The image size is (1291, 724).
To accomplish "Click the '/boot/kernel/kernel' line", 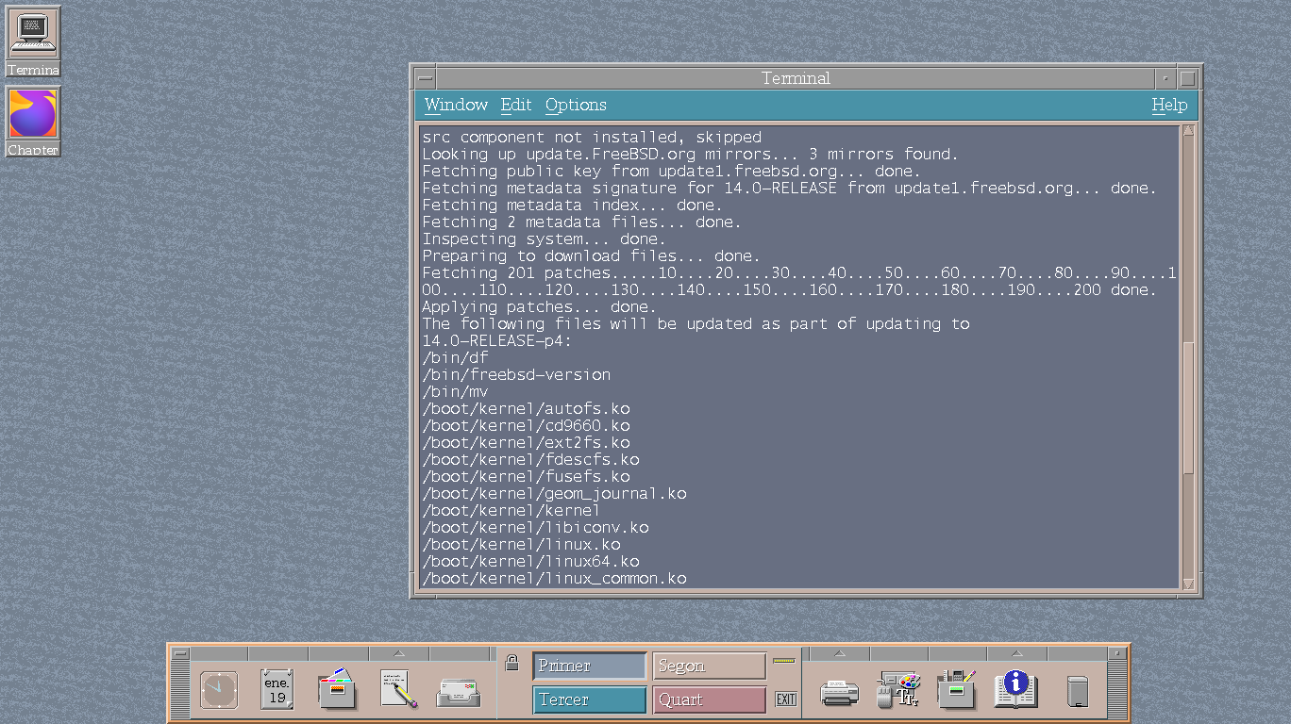I will point(511,511).
